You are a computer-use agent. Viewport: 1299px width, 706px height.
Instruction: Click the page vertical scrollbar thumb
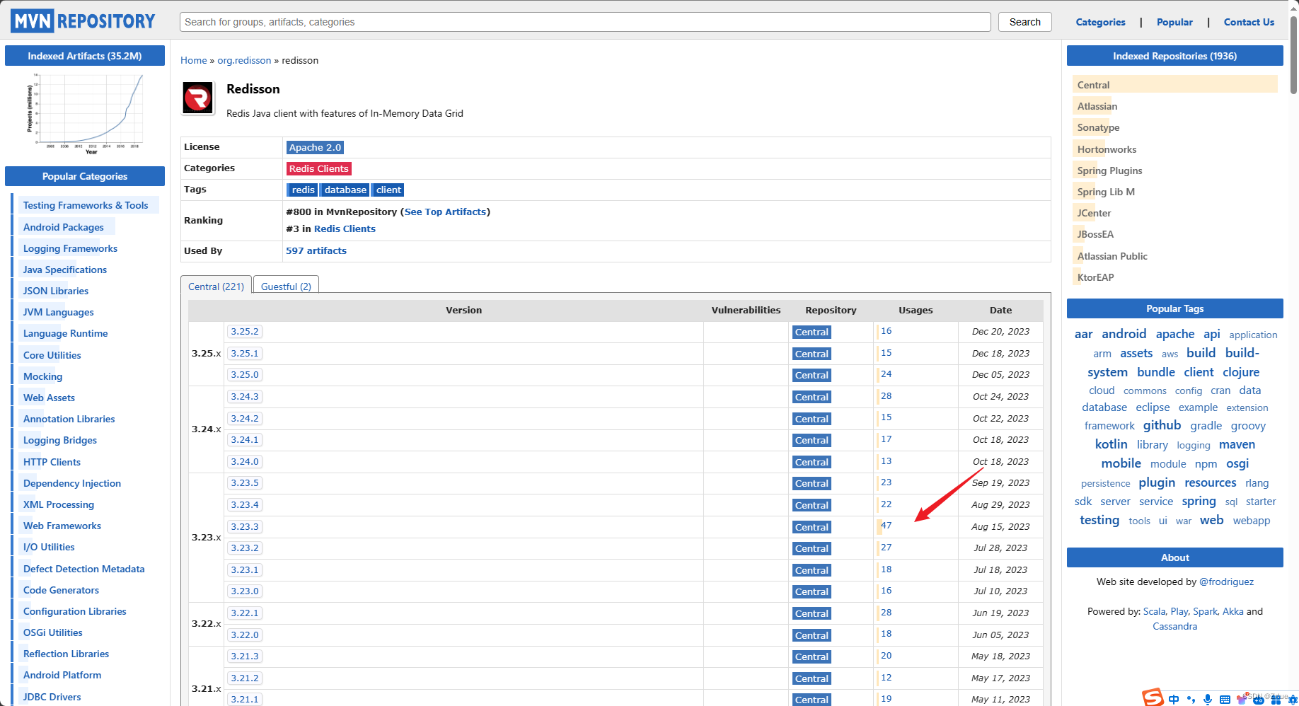1293,54
